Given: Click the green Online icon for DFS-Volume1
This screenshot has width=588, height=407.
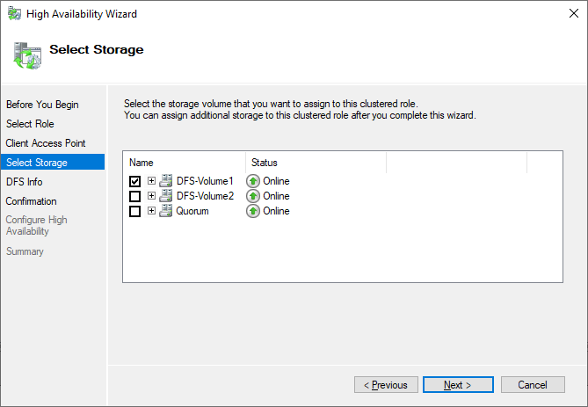Looking at the screenshot, I should pos(253,181).
